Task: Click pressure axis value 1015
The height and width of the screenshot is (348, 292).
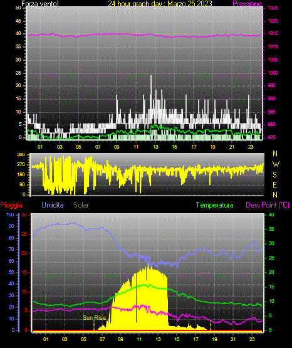Action: point(273,33)
